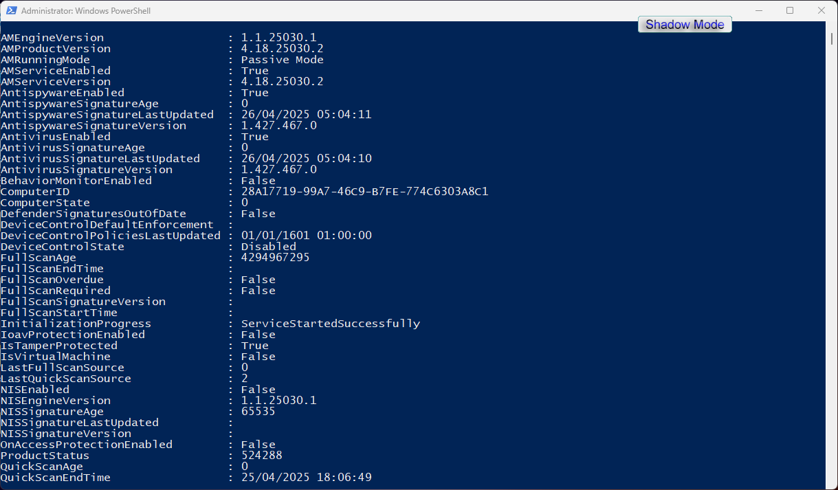Click the Passive Mode value of AMRunningMode
Screen dimensions: 838x490
(282, 60)
